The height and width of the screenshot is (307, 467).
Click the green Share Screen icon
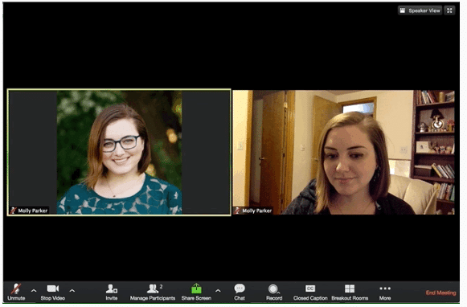196,289
